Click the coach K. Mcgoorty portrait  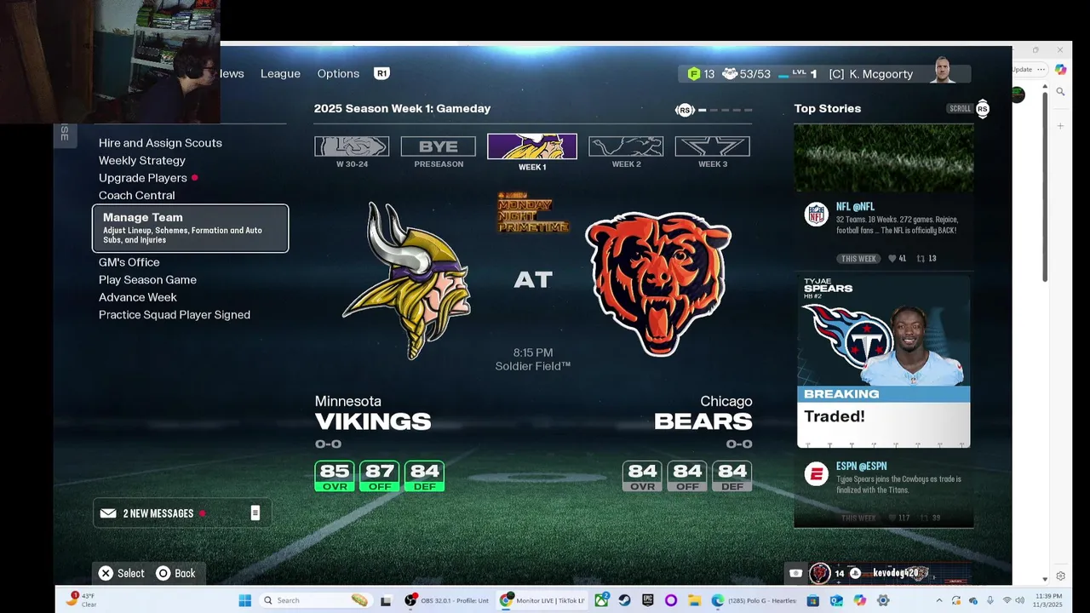[x=944, y=71]
